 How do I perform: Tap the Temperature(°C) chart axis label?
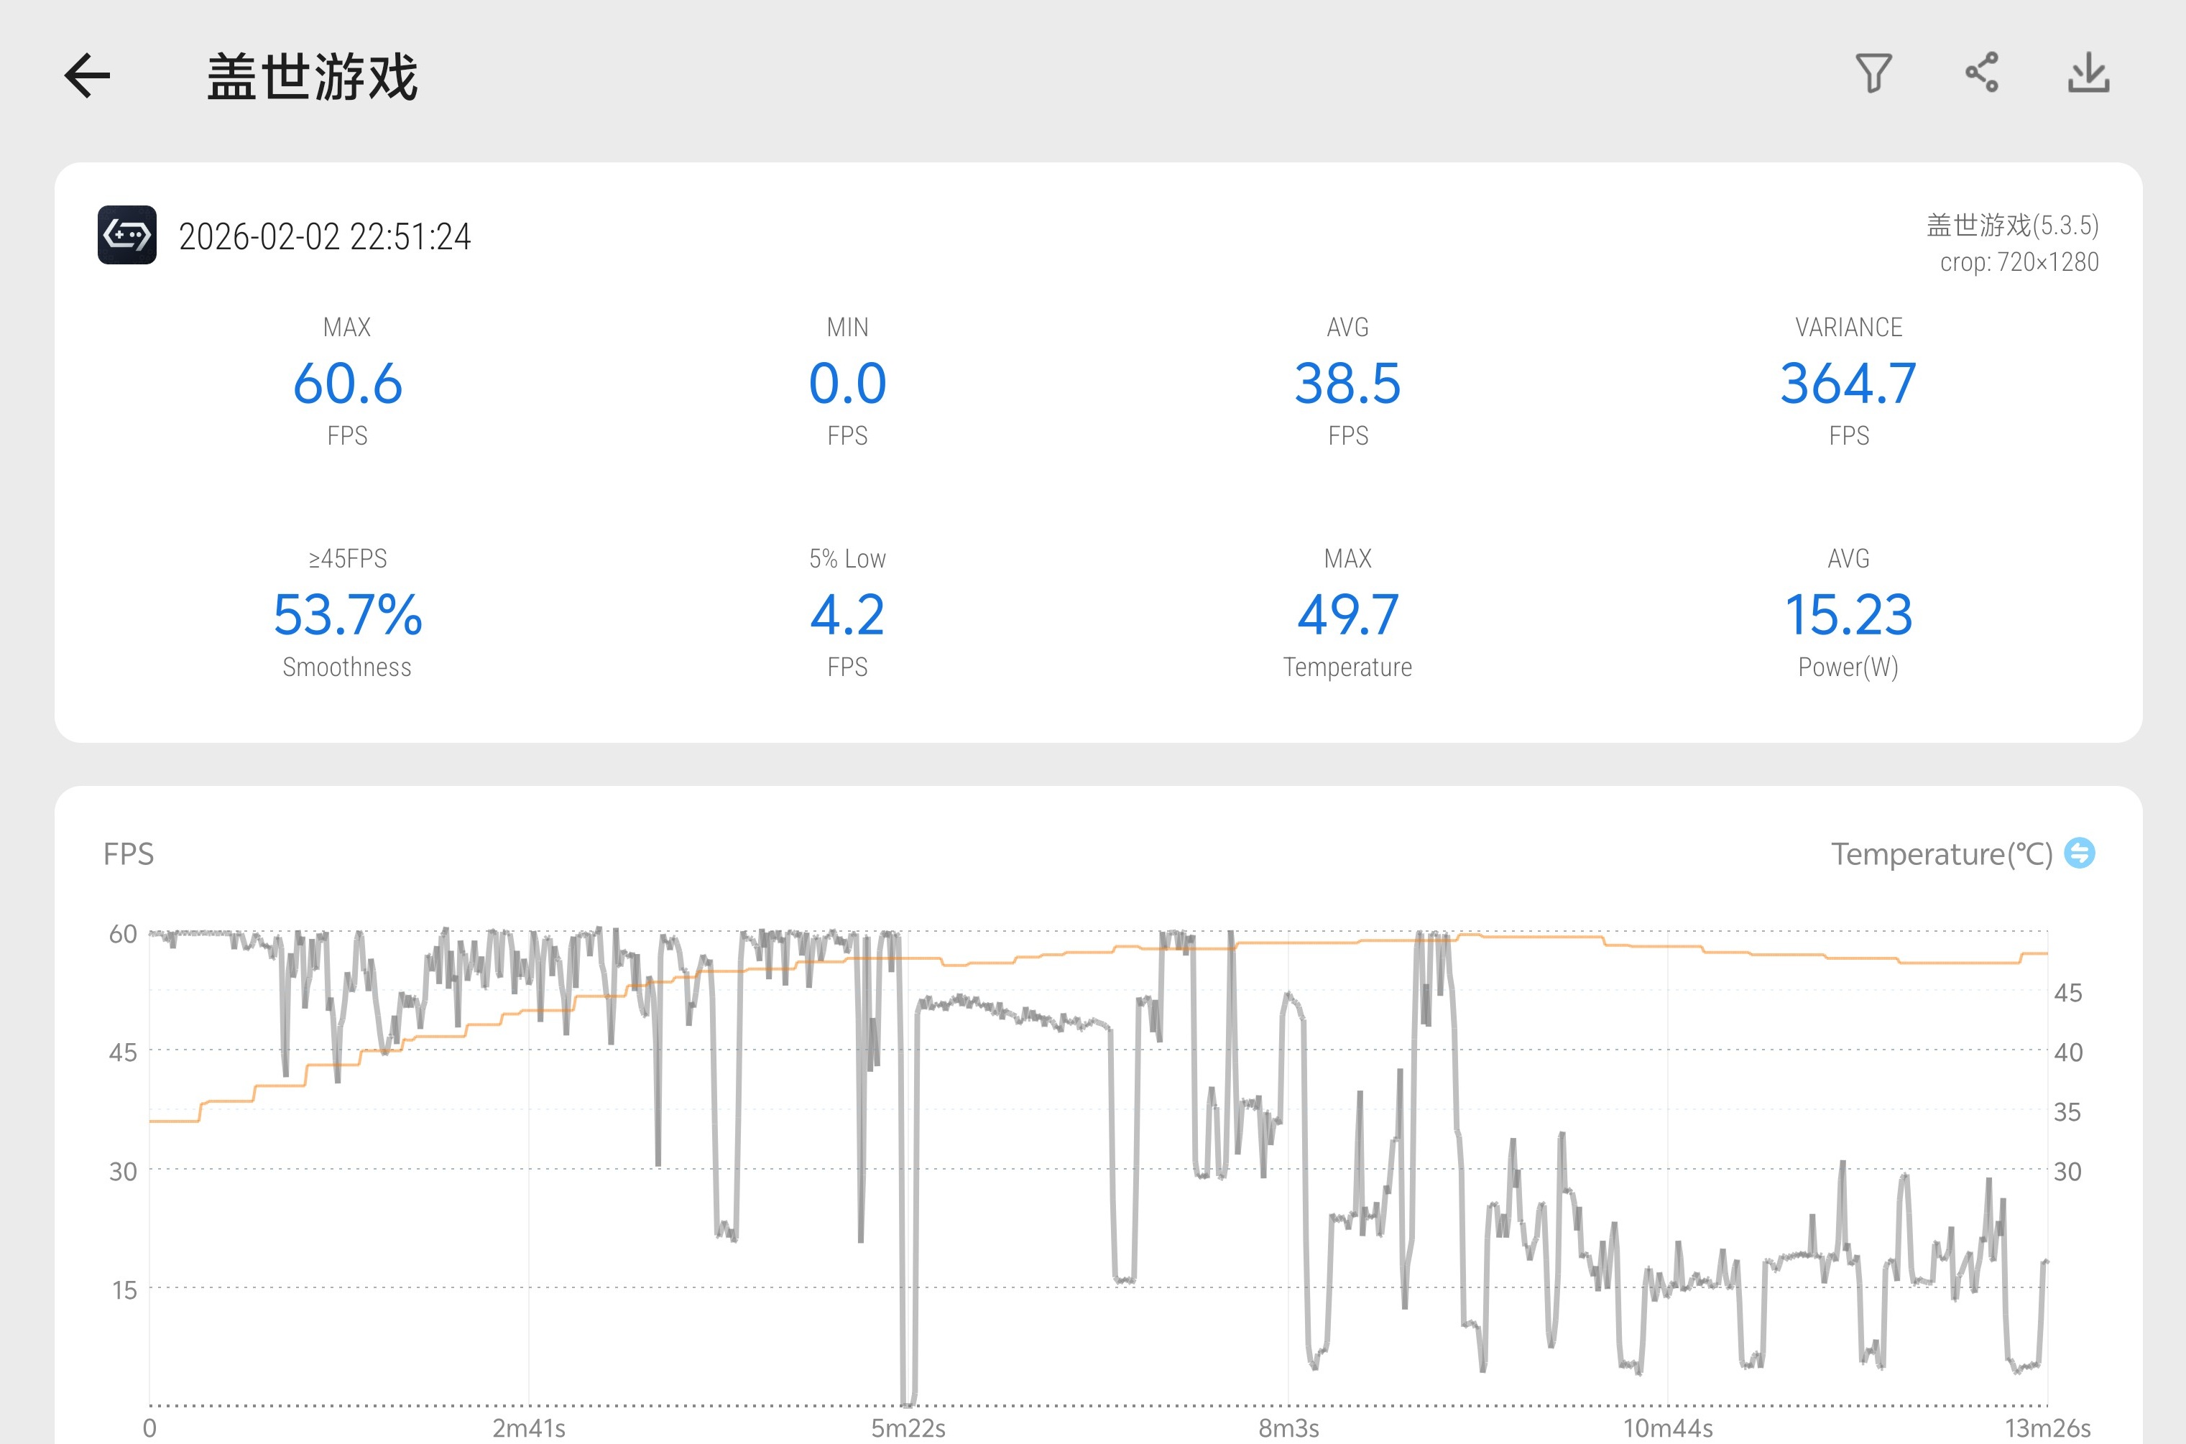tap(1941, 853)
